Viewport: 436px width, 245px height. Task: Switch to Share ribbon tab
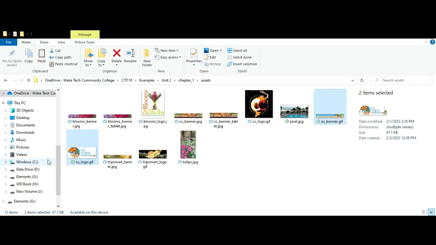(x=44, y=42)
